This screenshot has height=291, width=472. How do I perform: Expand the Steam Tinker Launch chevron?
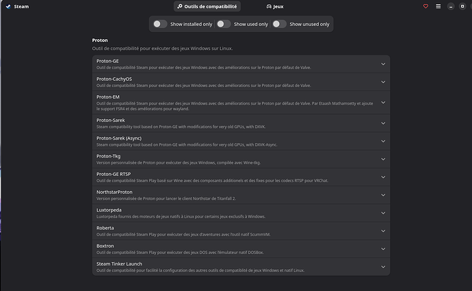[383, 266]
